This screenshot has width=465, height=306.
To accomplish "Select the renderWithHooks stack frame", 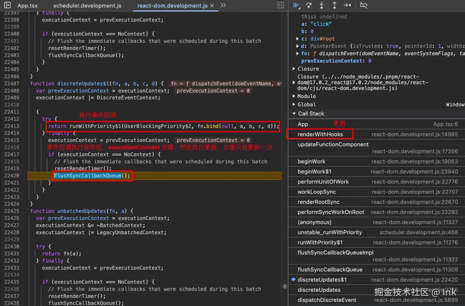I will 377,134.
